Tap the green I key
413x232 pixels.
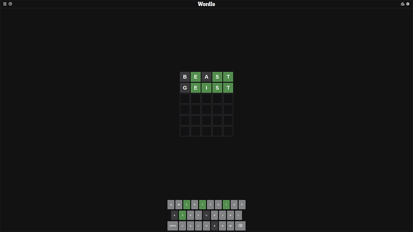[x=226, y=205]
